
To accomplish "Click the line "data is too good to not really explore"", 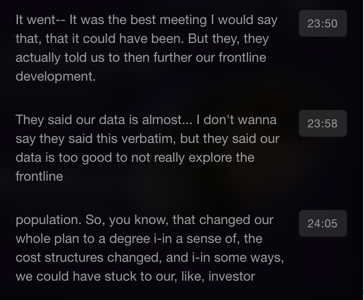I will (x=135, y=158).
